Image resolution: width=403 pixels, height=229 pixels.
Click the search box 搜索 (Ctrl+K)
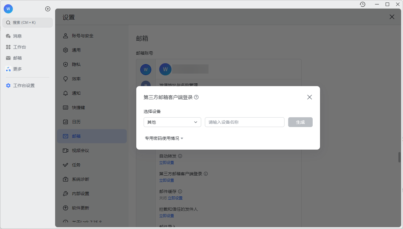[28, 23]
